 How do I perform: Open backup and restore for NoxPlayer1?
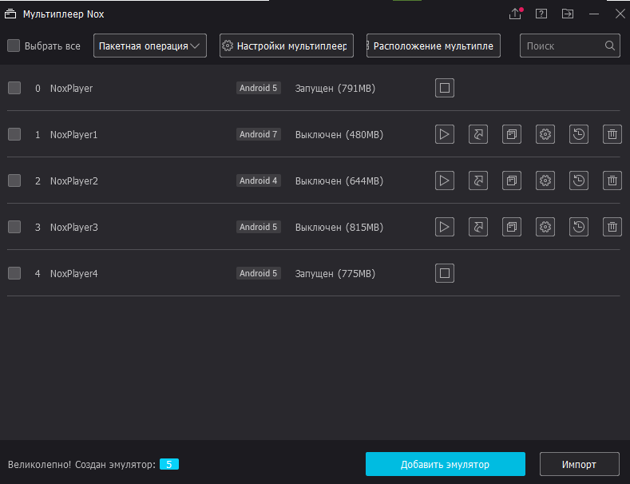click(579, 134)
